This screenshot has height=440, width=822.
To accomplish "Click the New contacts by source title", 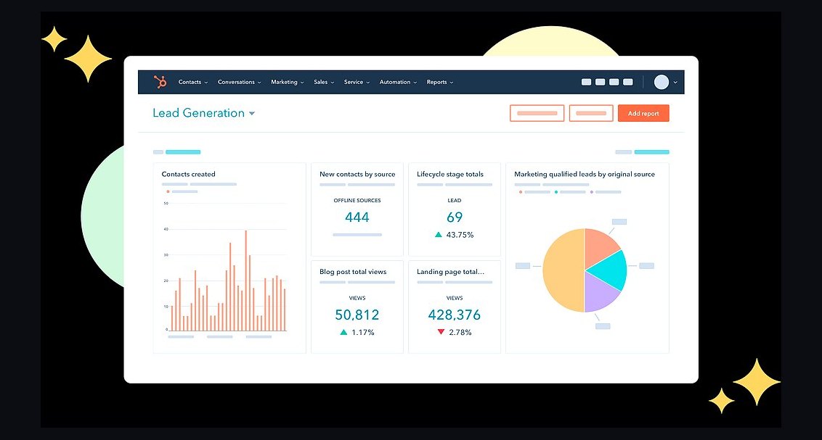I will click(357, 174).
